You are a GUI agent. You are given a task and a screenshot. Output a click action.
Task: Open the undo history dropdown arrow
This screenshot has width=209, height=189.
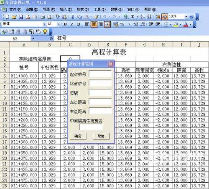coord(110,17)
